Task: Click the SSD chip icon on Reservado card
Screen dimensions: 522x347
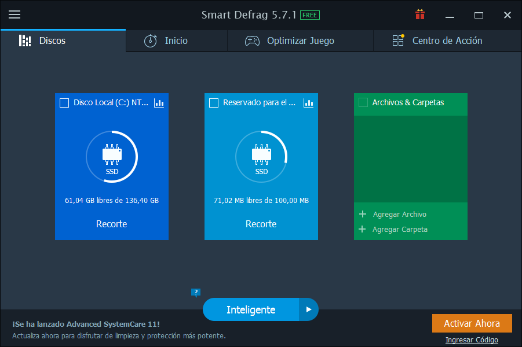Action: [261, 154]
